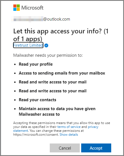Click the 'Accepting these permissions means' paragraph

62,129
